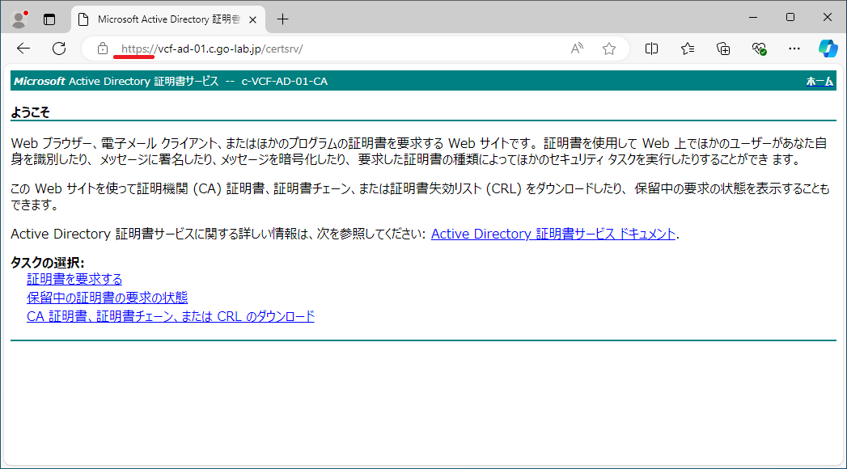Close the Microsoft Active Directory tab
The image size is (847, 469).
[x=252, y=19]
